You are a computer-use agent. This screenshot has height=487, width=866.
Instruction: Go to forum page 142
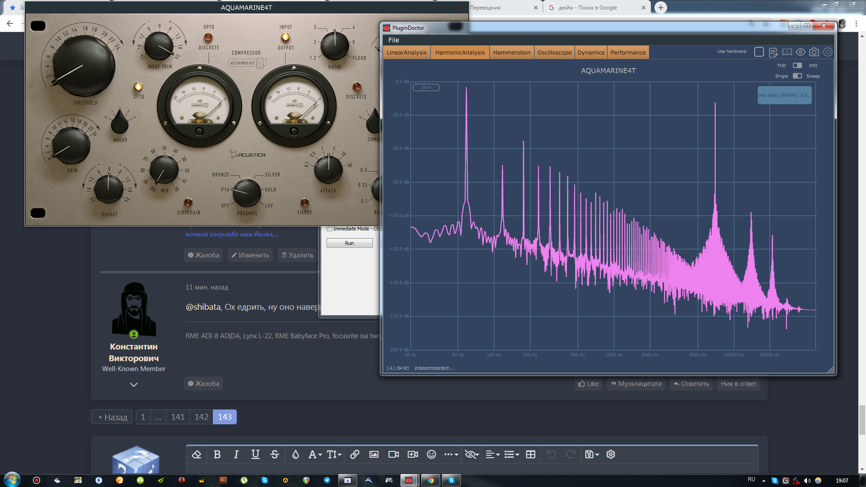pyautogui.click(x=201, y=417)
